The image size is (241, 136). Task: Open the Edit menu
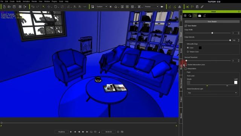coord(6,2)
